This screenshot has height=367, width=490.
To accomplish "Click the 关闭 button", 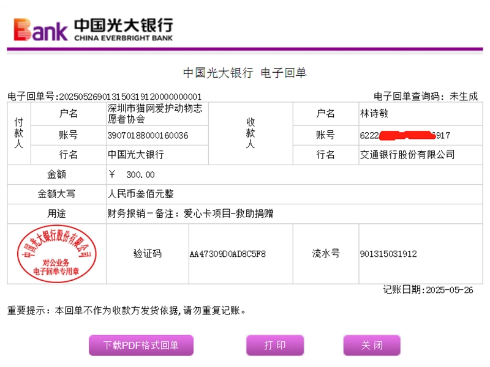I will [372, 345].
